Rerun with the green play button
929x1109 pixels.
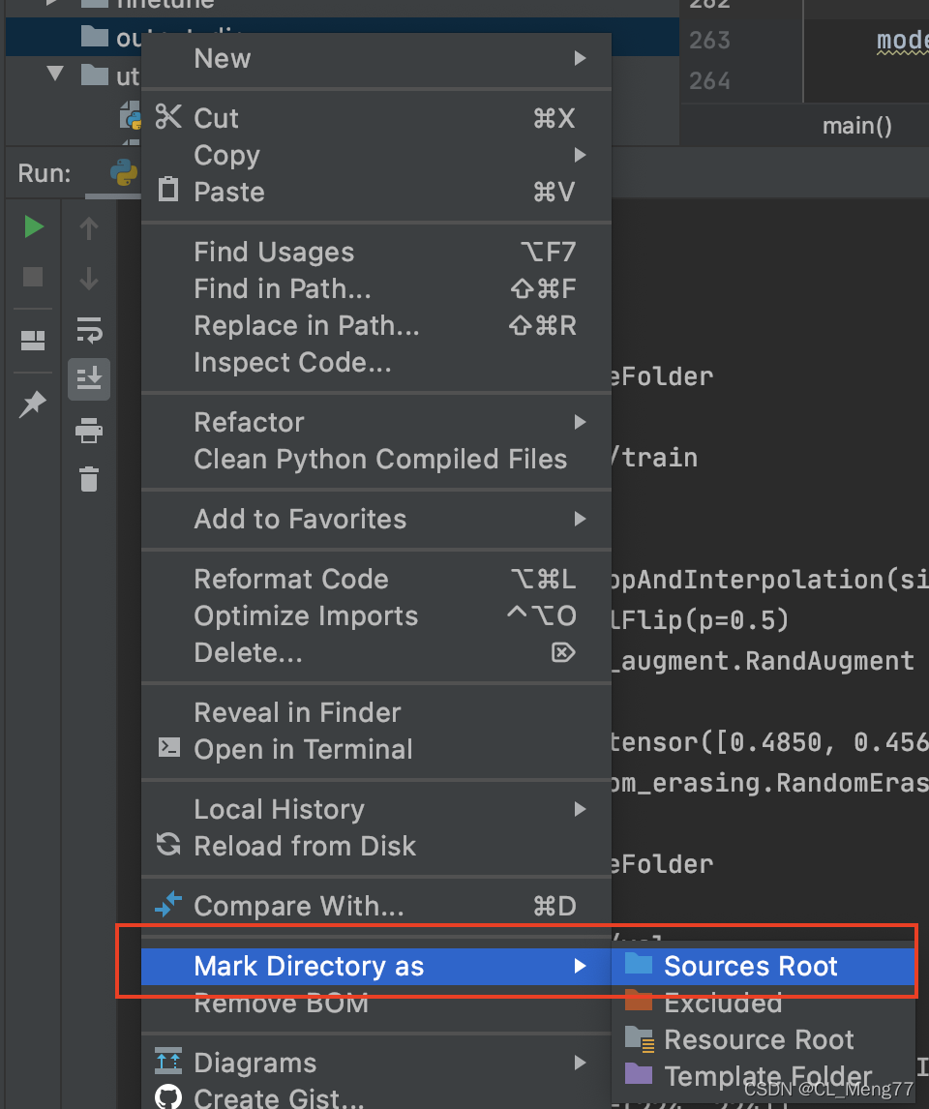tap(33, 227)
